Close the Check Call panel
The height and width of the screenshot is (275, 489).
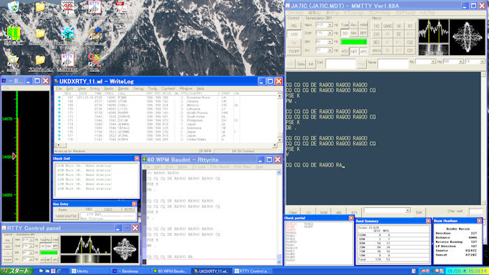click(137, 158)
